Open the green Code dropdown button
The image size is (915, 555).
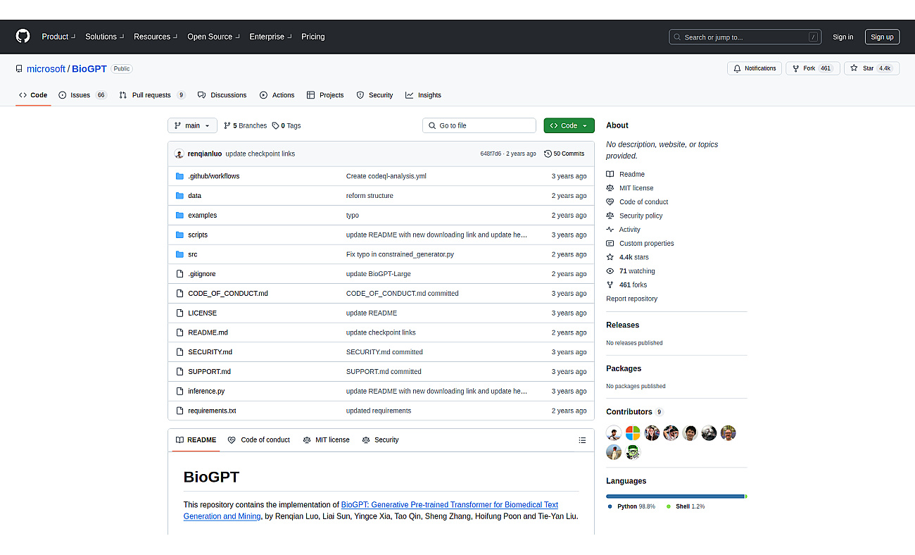(569, 125)
